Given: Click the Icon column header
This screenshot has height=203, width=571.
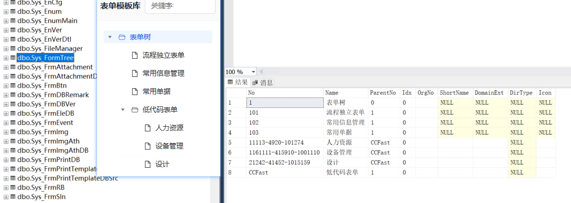Looking at the screenshot, I should click(x=546, y=92).
